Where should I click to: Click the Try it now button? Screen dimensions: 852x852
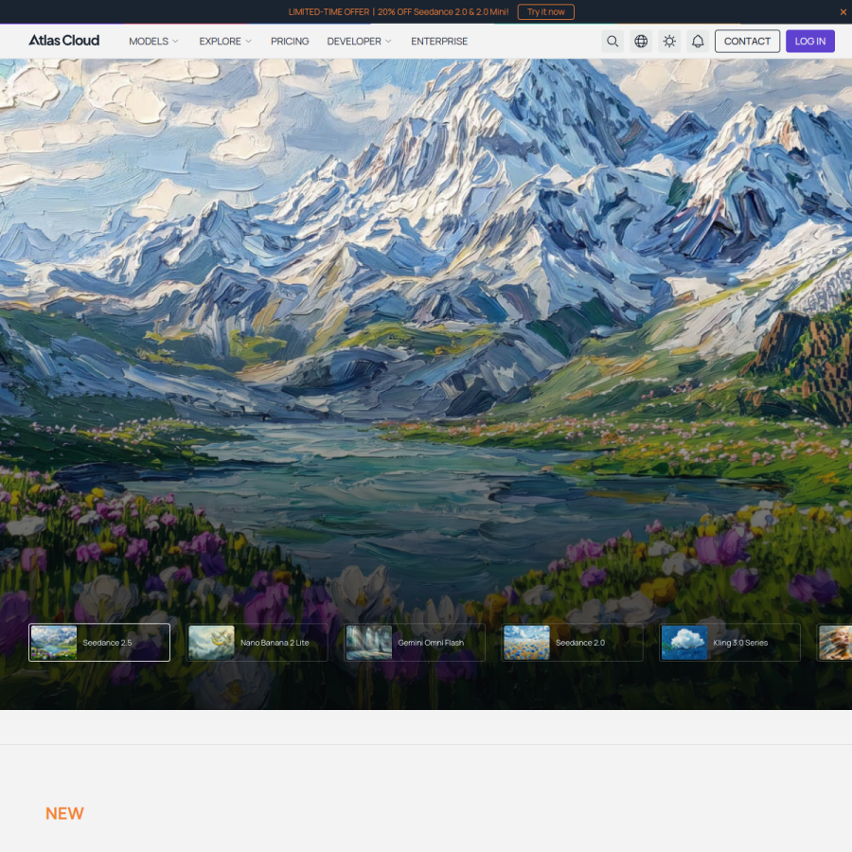pyautogui.click(x=545, y=12)
